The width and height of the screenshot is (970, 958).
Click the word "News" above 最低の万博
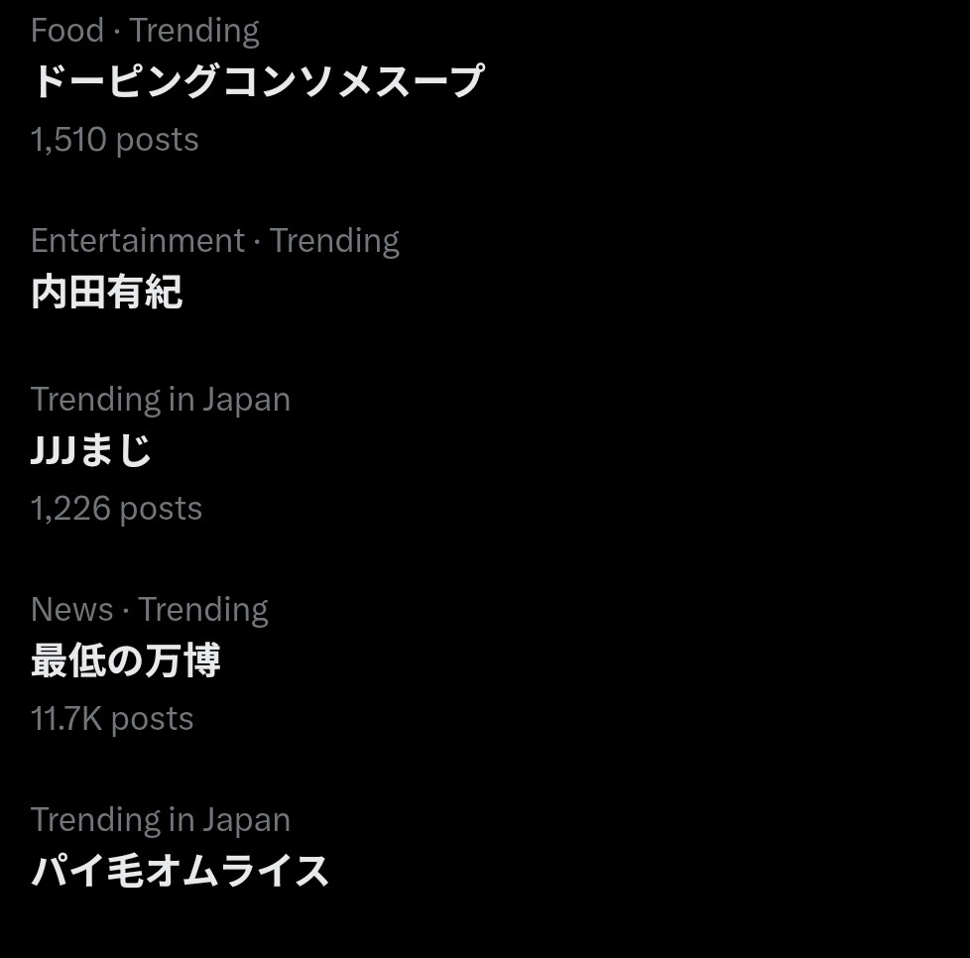tap(72, 610)
